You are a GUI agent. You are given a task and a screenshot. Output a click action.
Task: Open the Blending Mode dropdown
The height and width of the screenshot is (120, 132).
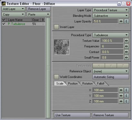pyautogui.click(x=110, y=16)
